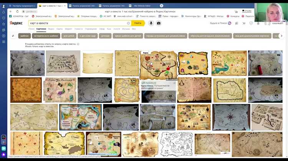
Task: Open the Yandex logo home link
Action: [16, 23]
